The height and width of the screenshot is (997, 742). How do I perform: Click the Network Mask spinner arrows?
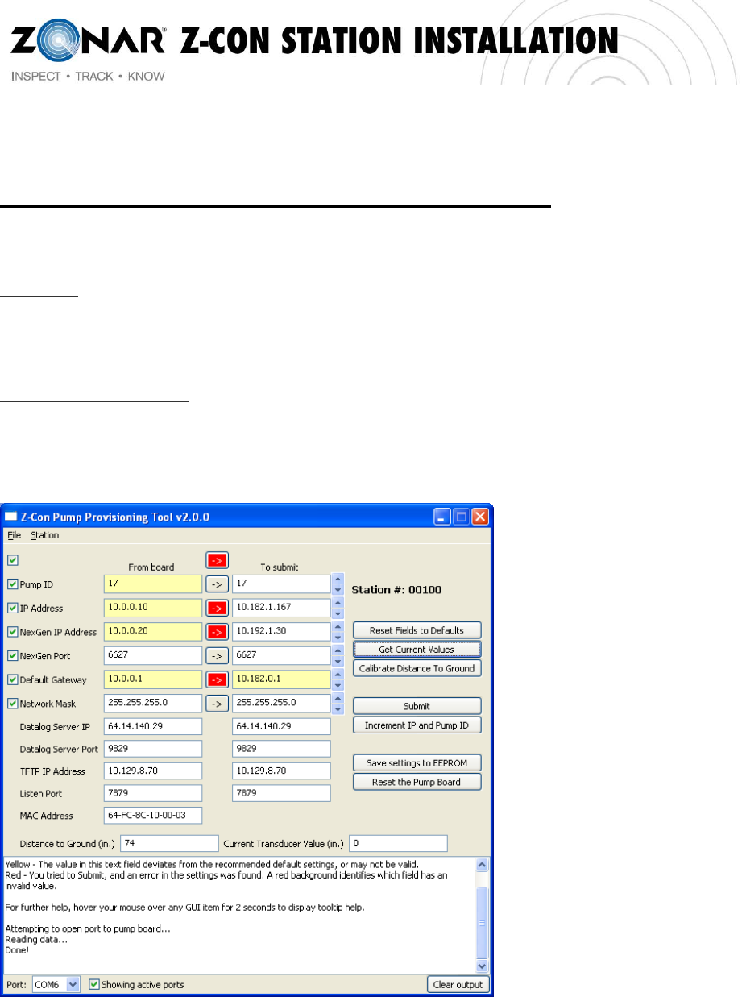(338, 704)
